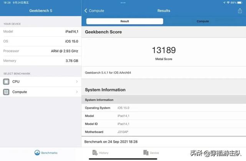Tap the three-dot multitasking indicator

coord(123,3)
